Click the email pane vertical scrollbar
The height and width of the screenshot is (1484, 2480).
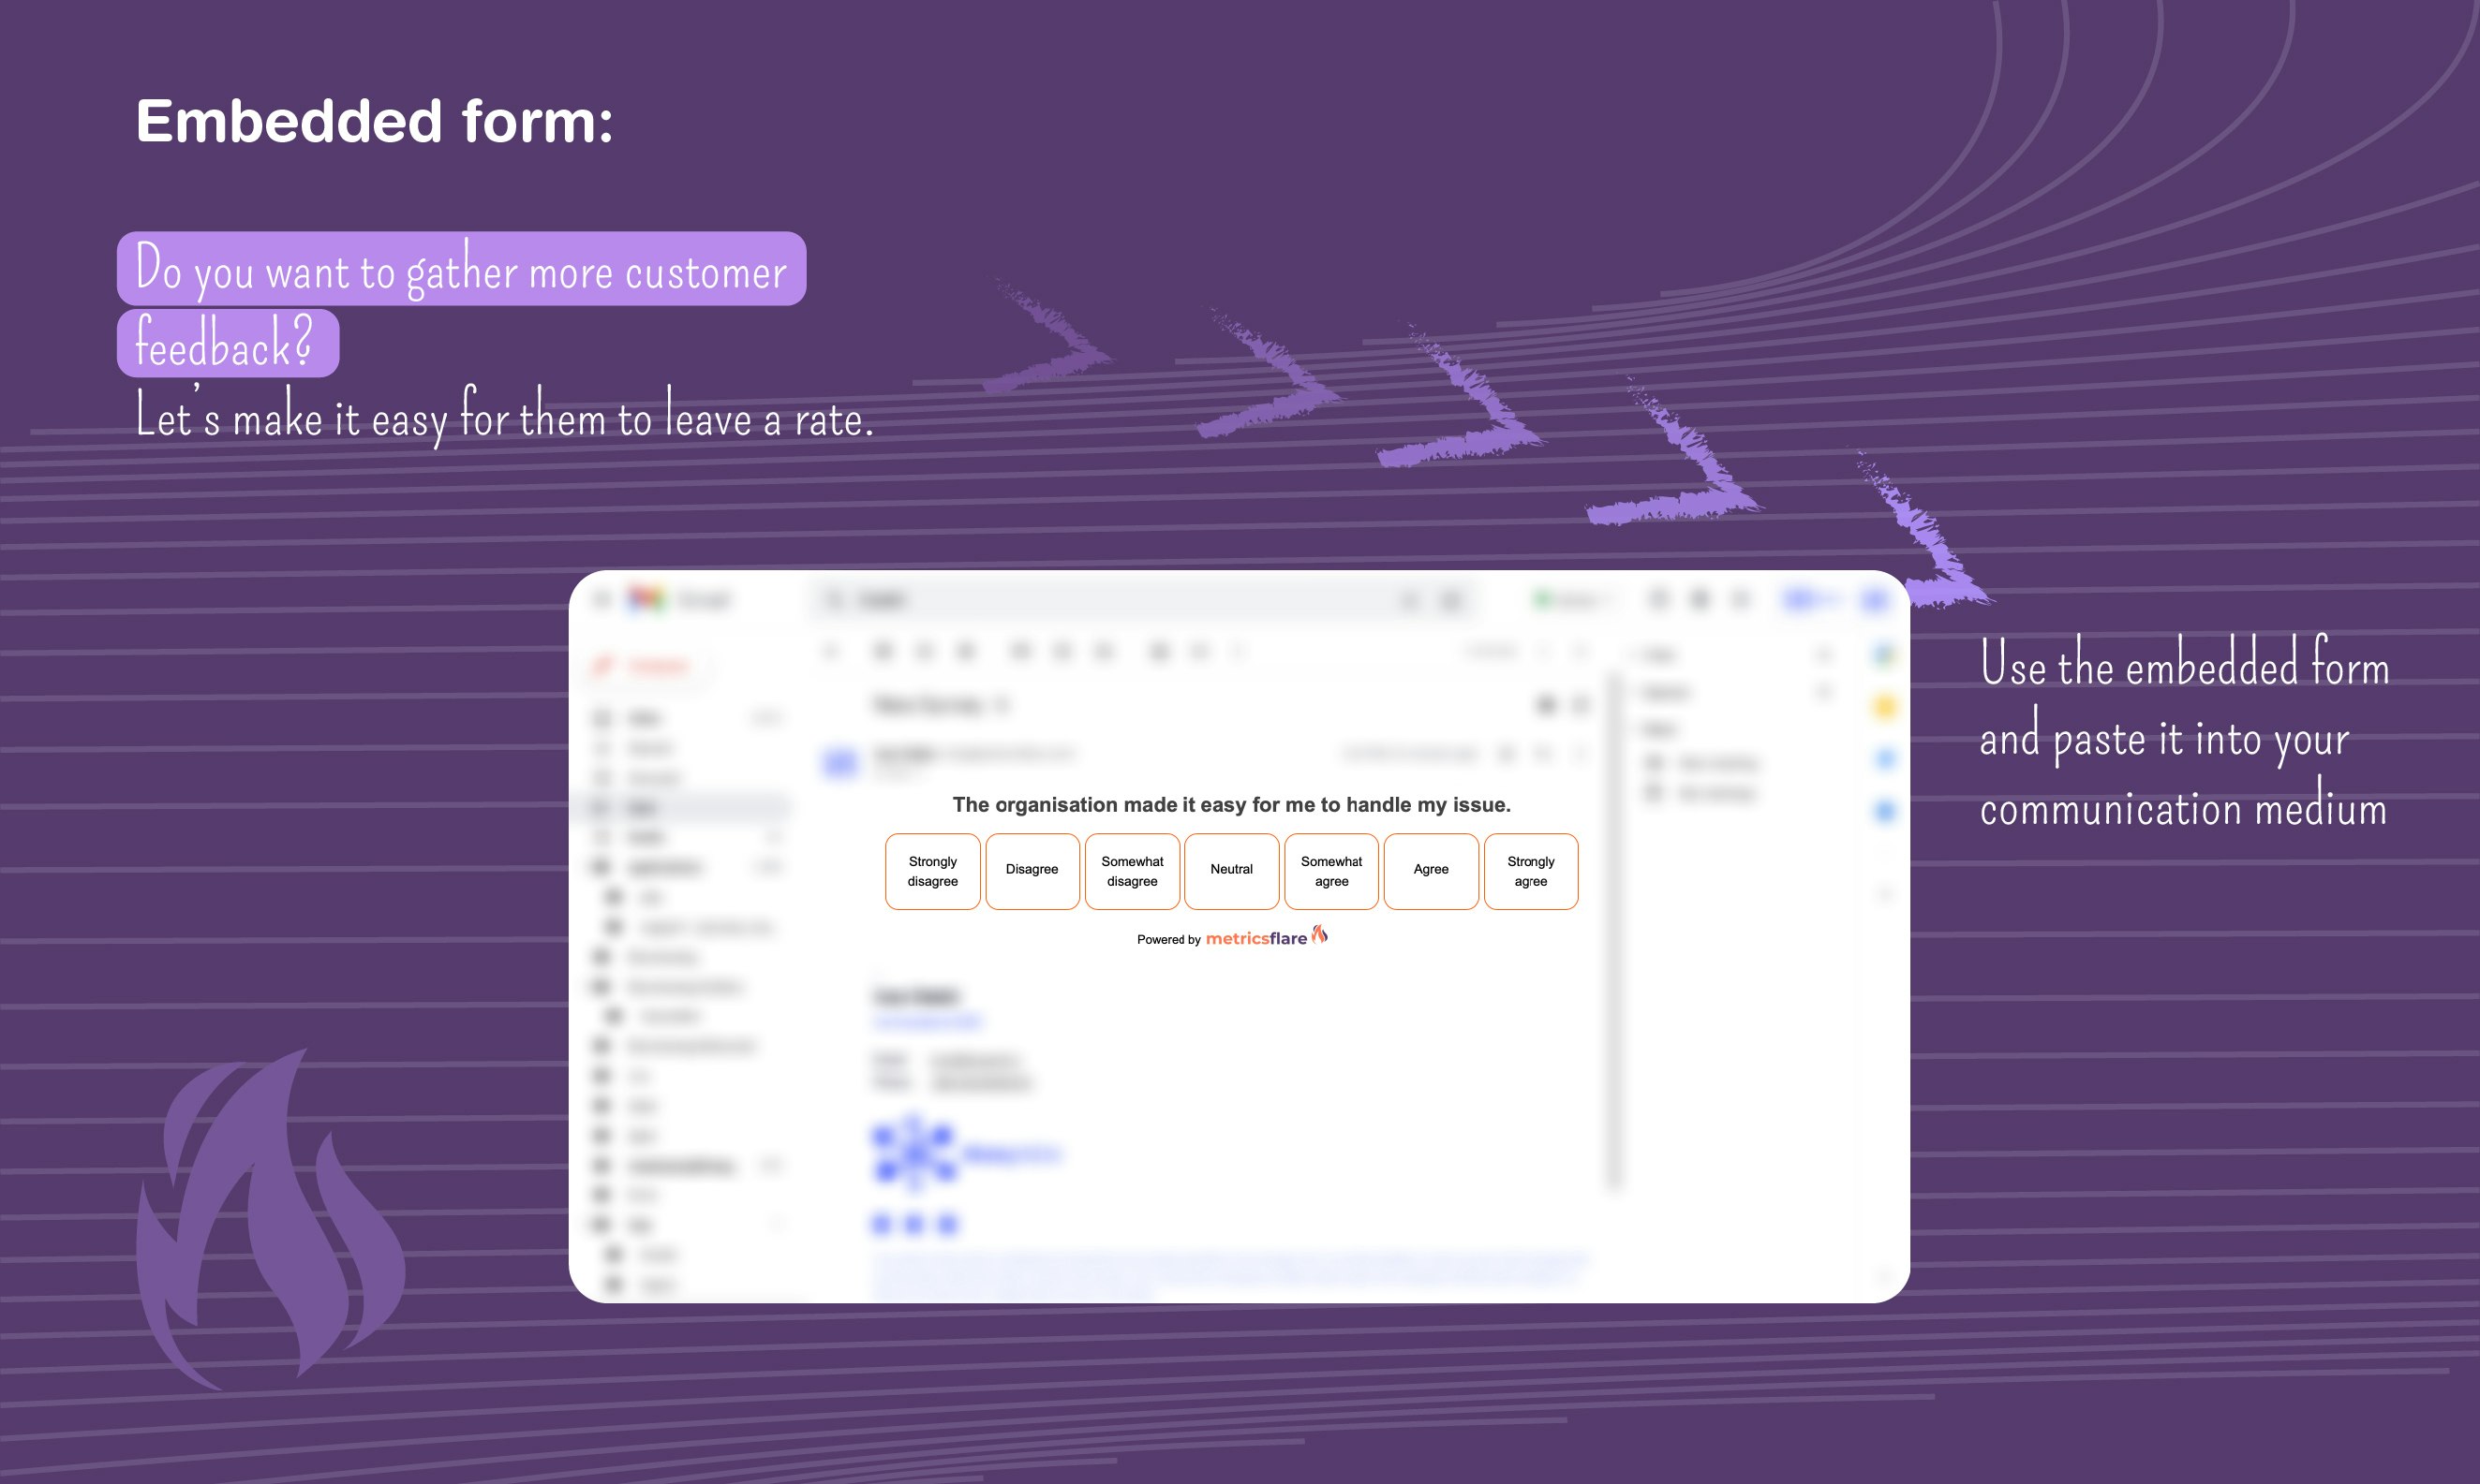point(1612,930)
